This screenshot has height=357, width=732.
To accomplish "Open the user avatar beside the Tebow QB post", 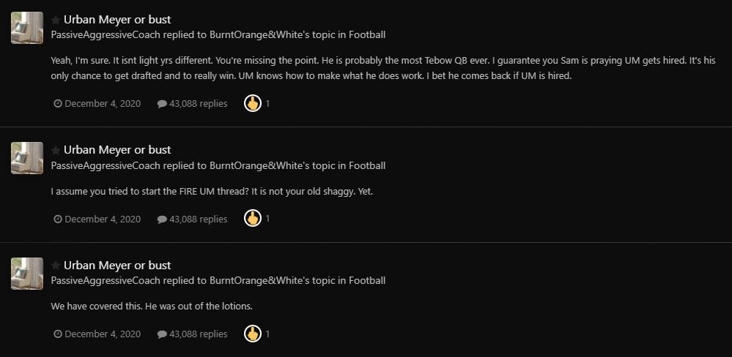I will [x=27, y=28].
